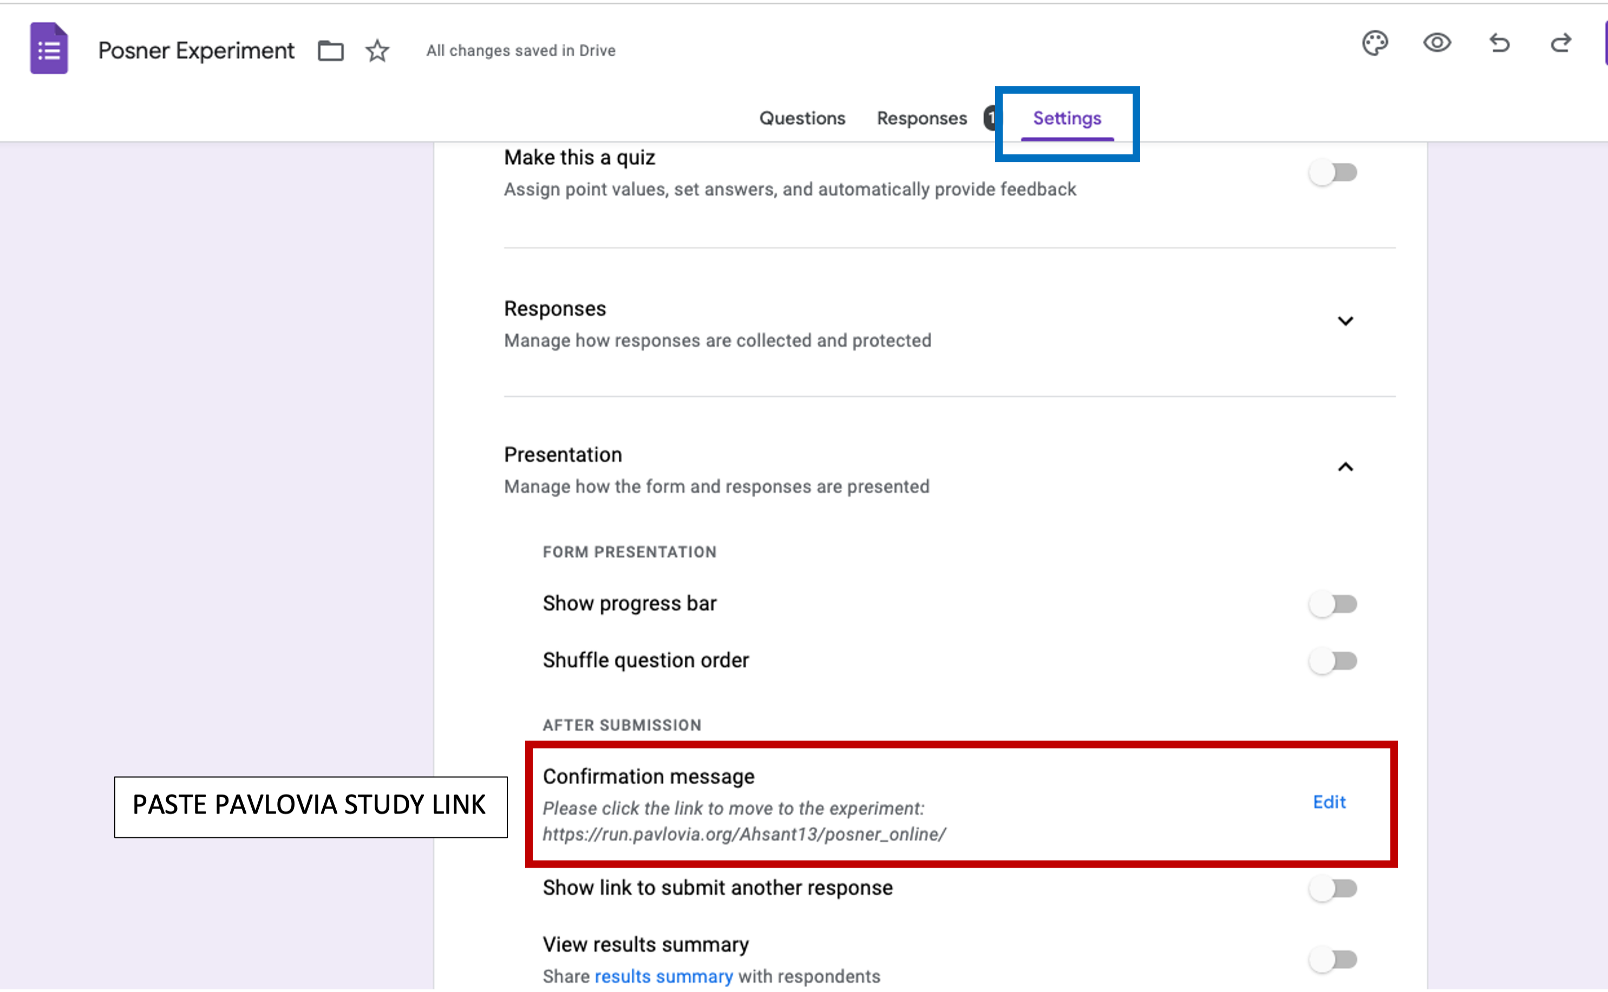Screen dimensions: 1608x992
Task: Click the eye/preview icon
Action: point(1438,42)
